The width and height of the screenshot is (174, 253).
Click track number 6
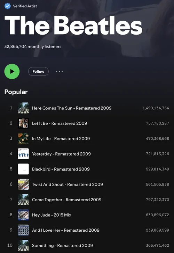pyautogui.click(x=11, y=184)
